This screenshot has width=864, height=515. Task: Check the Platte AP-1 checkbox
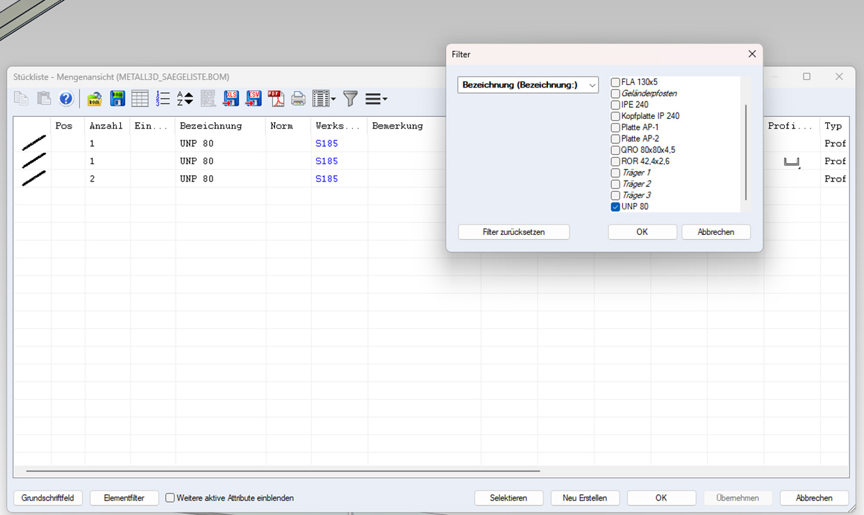615,128
